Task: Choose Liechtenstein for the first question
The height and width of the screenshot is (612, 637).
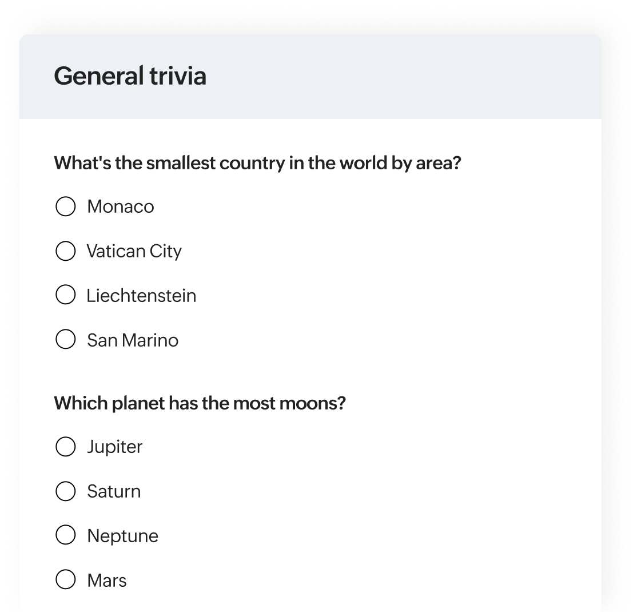Action: [x=66, y=295]
